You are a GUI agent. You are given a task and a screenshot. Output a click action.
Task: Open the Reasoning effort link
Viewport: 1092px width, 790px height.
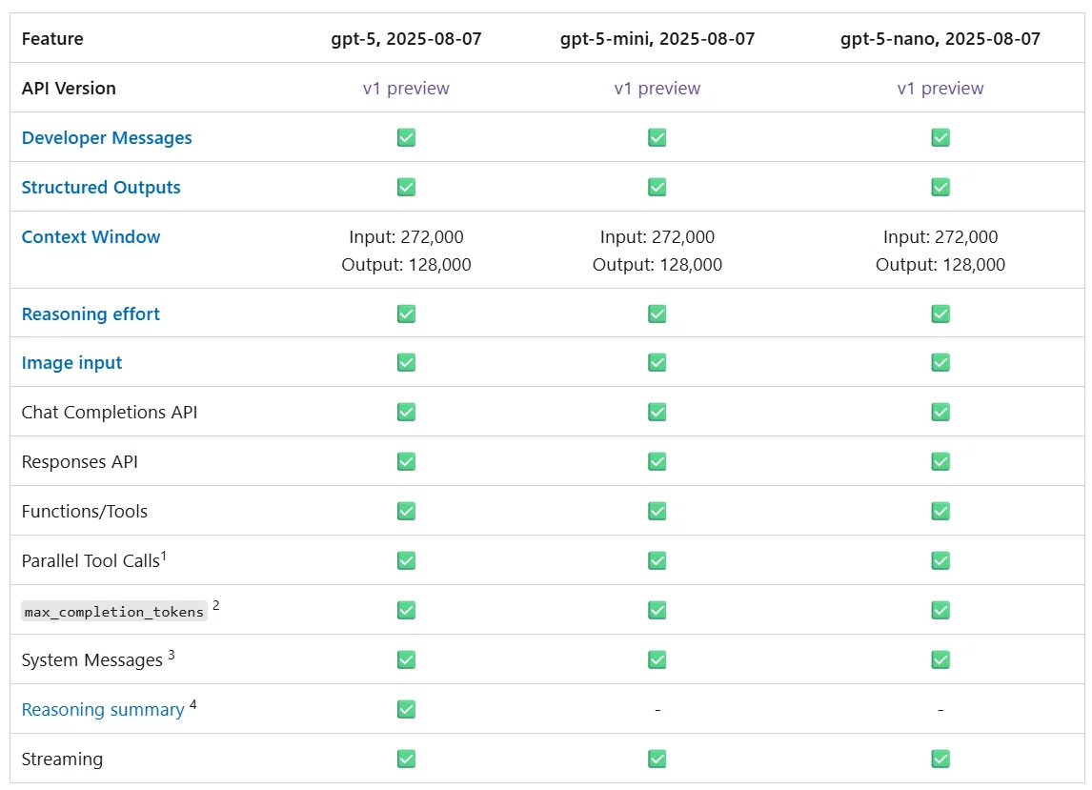click(91, 314)
